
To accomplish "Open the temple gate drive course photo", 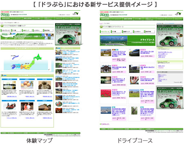I will click(106, 69).
